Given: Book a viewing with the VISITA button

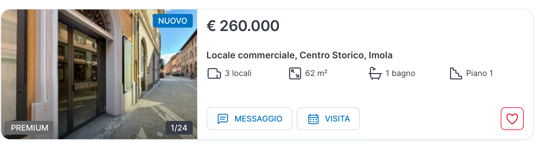Looking at the screenshot, I should (328, 119).
